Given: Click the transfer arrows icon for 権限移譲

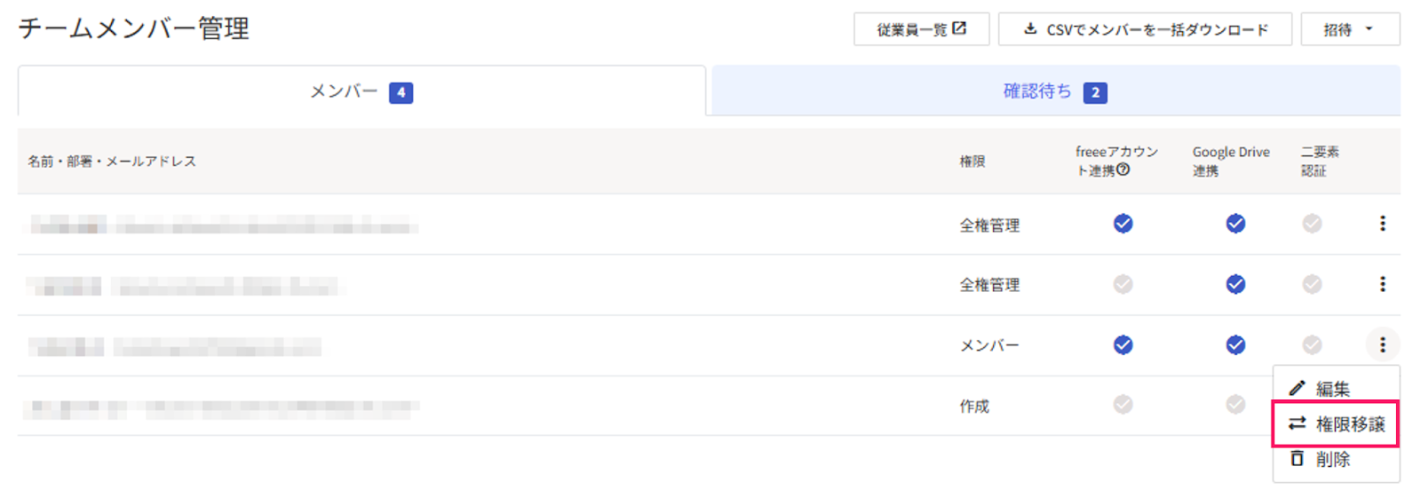Looking at the screenshot, I should [x=1298, y=423].
